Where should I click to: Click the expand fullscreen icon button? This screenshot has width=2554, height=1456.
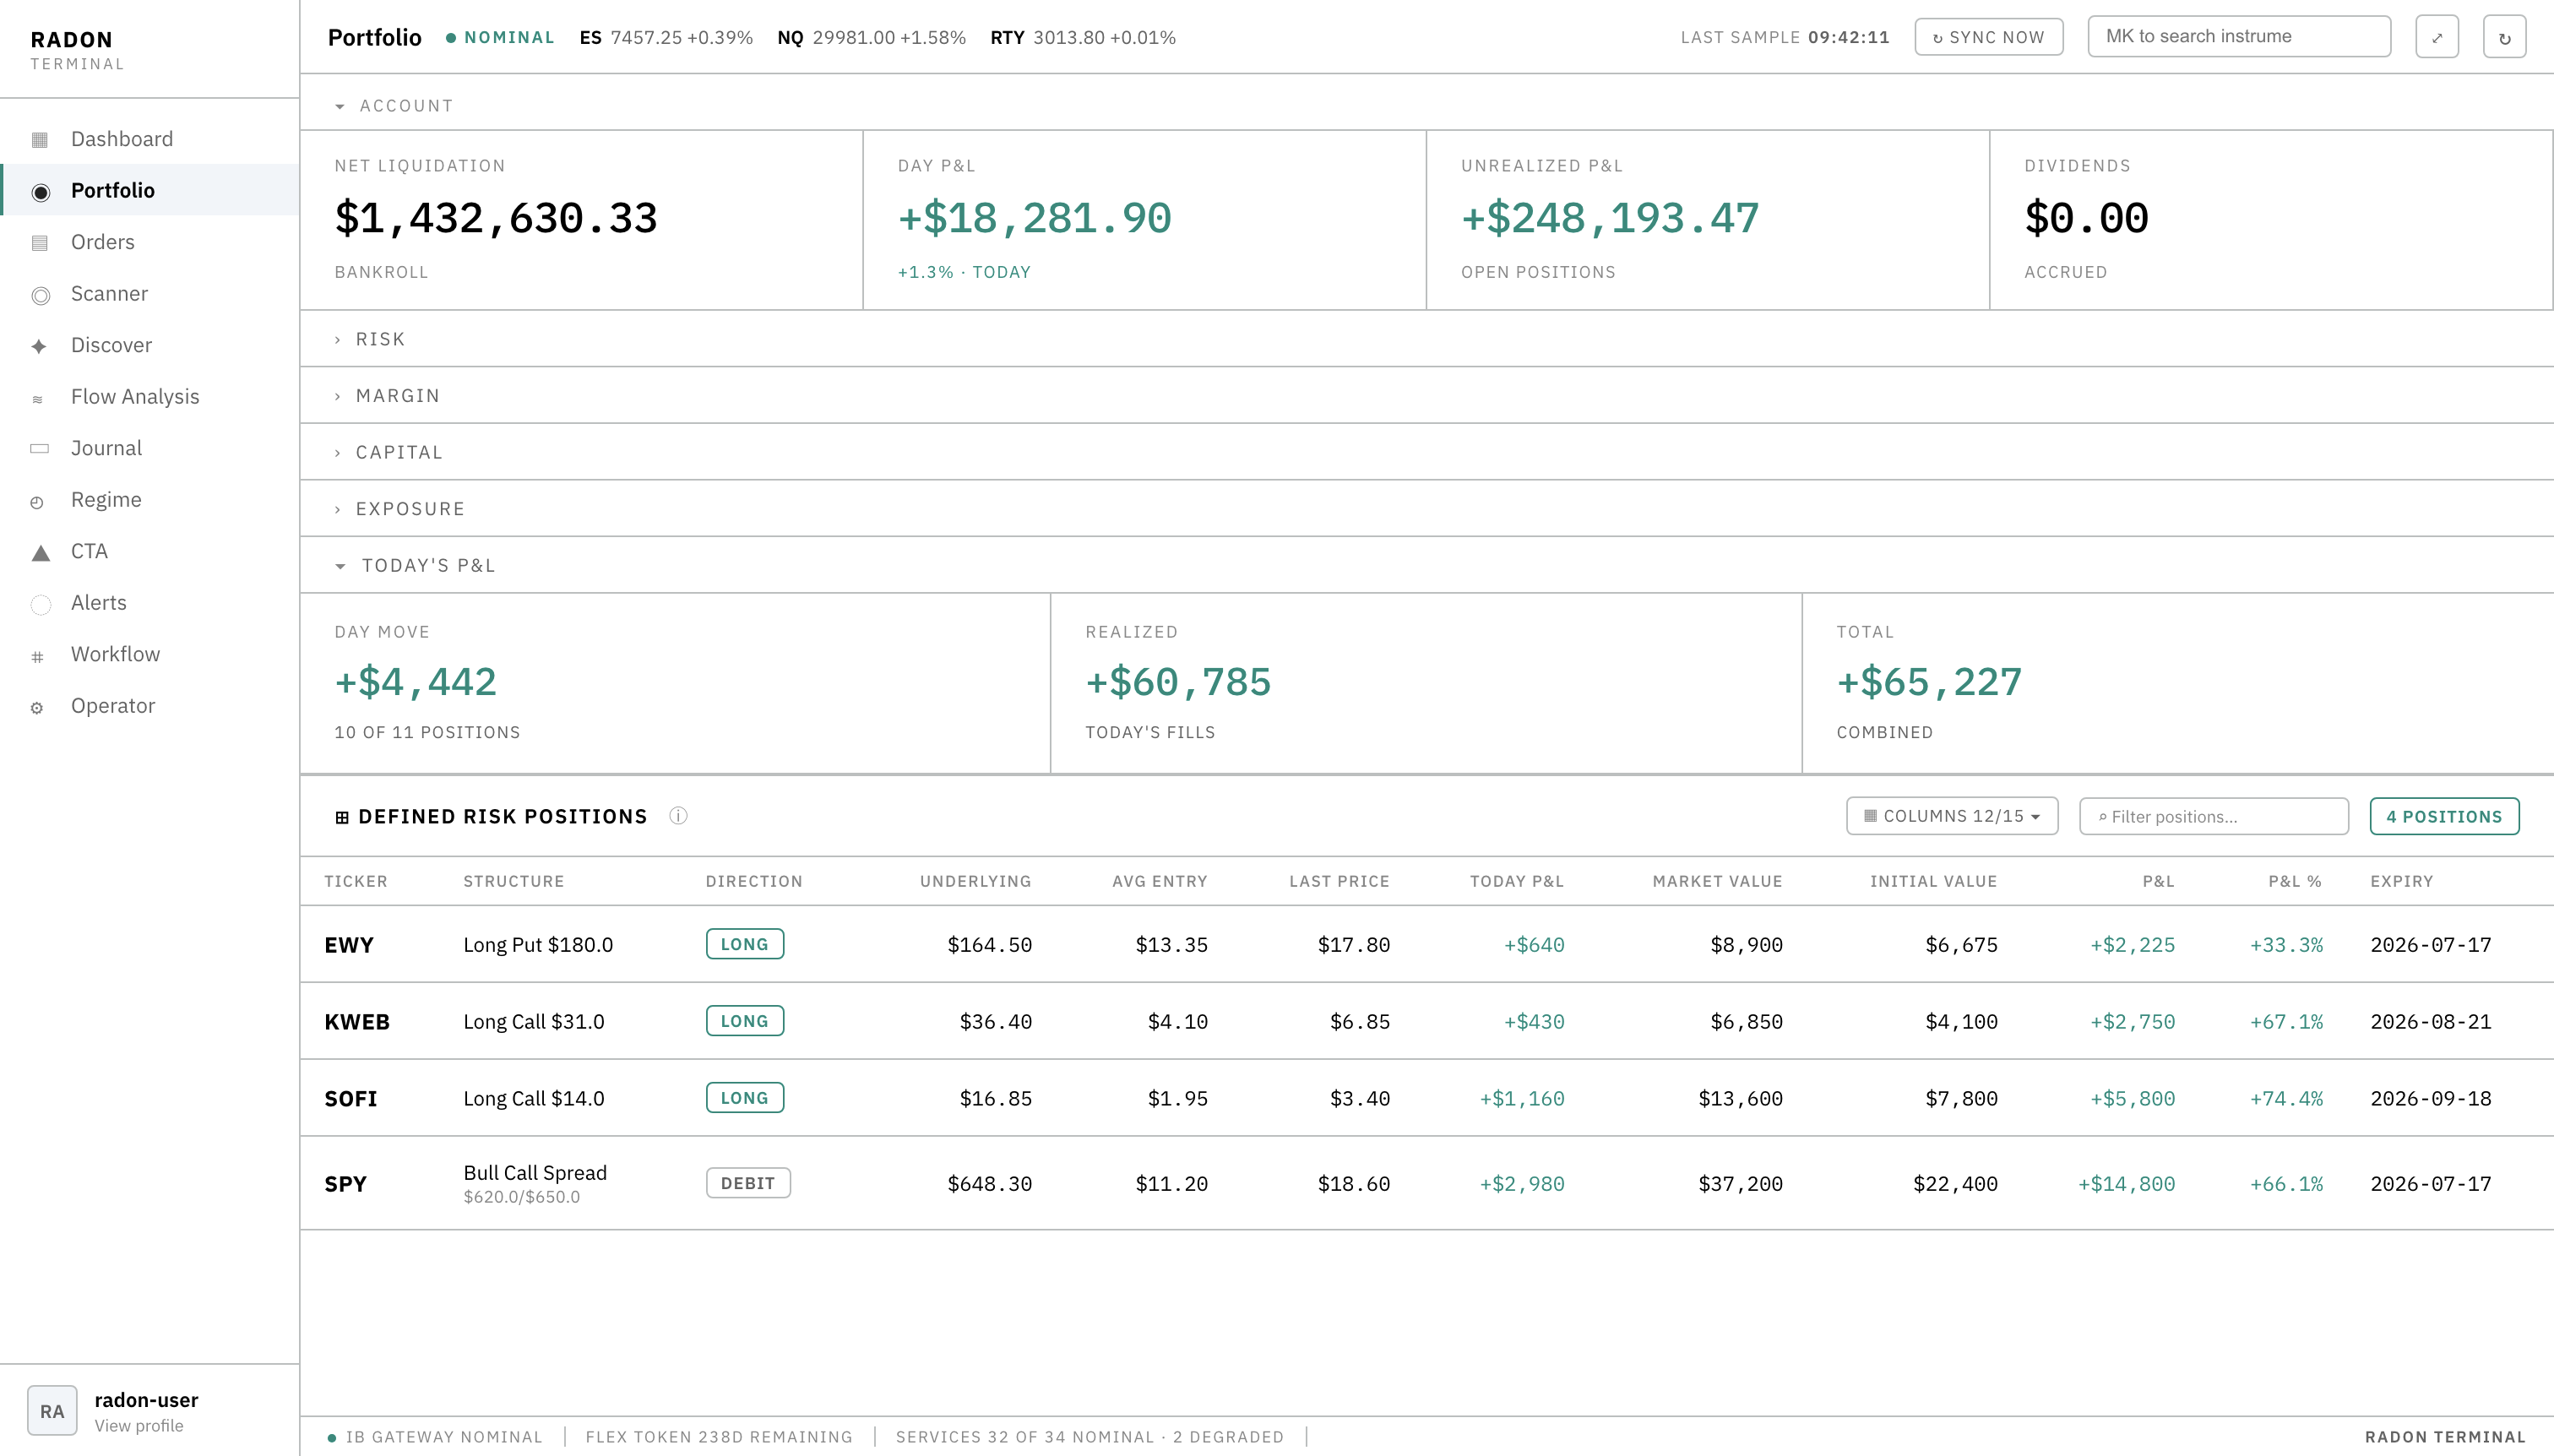coord(2437,37)
